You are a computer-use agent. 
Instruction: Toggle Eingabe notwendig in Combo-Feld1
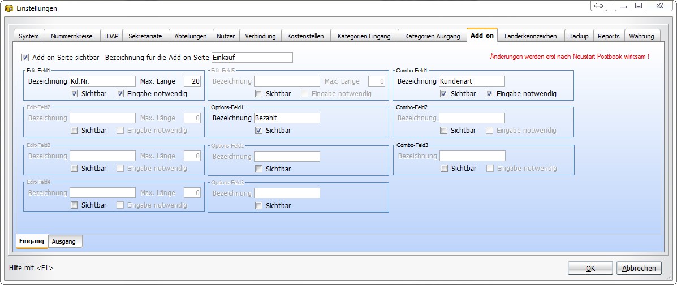(x=490, y=94)
